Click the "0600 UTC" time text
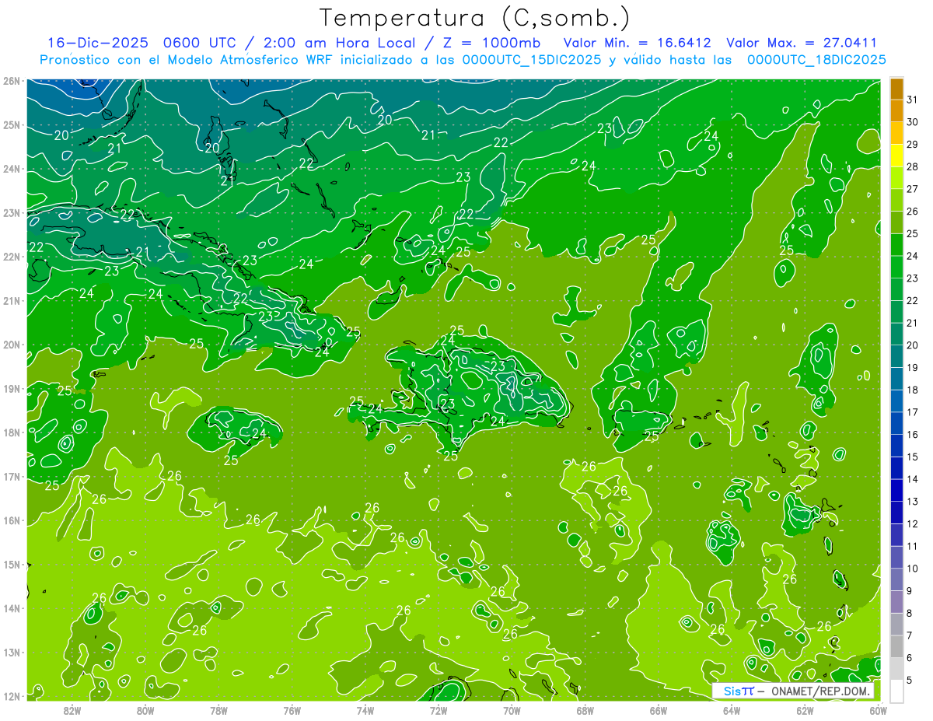The height and width of the screenshot is (721, 933). [201, 43]
